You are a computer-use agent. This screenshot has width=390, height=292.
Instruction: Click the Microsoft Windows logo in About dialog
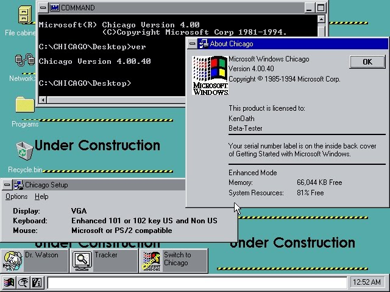click(210, 75)
